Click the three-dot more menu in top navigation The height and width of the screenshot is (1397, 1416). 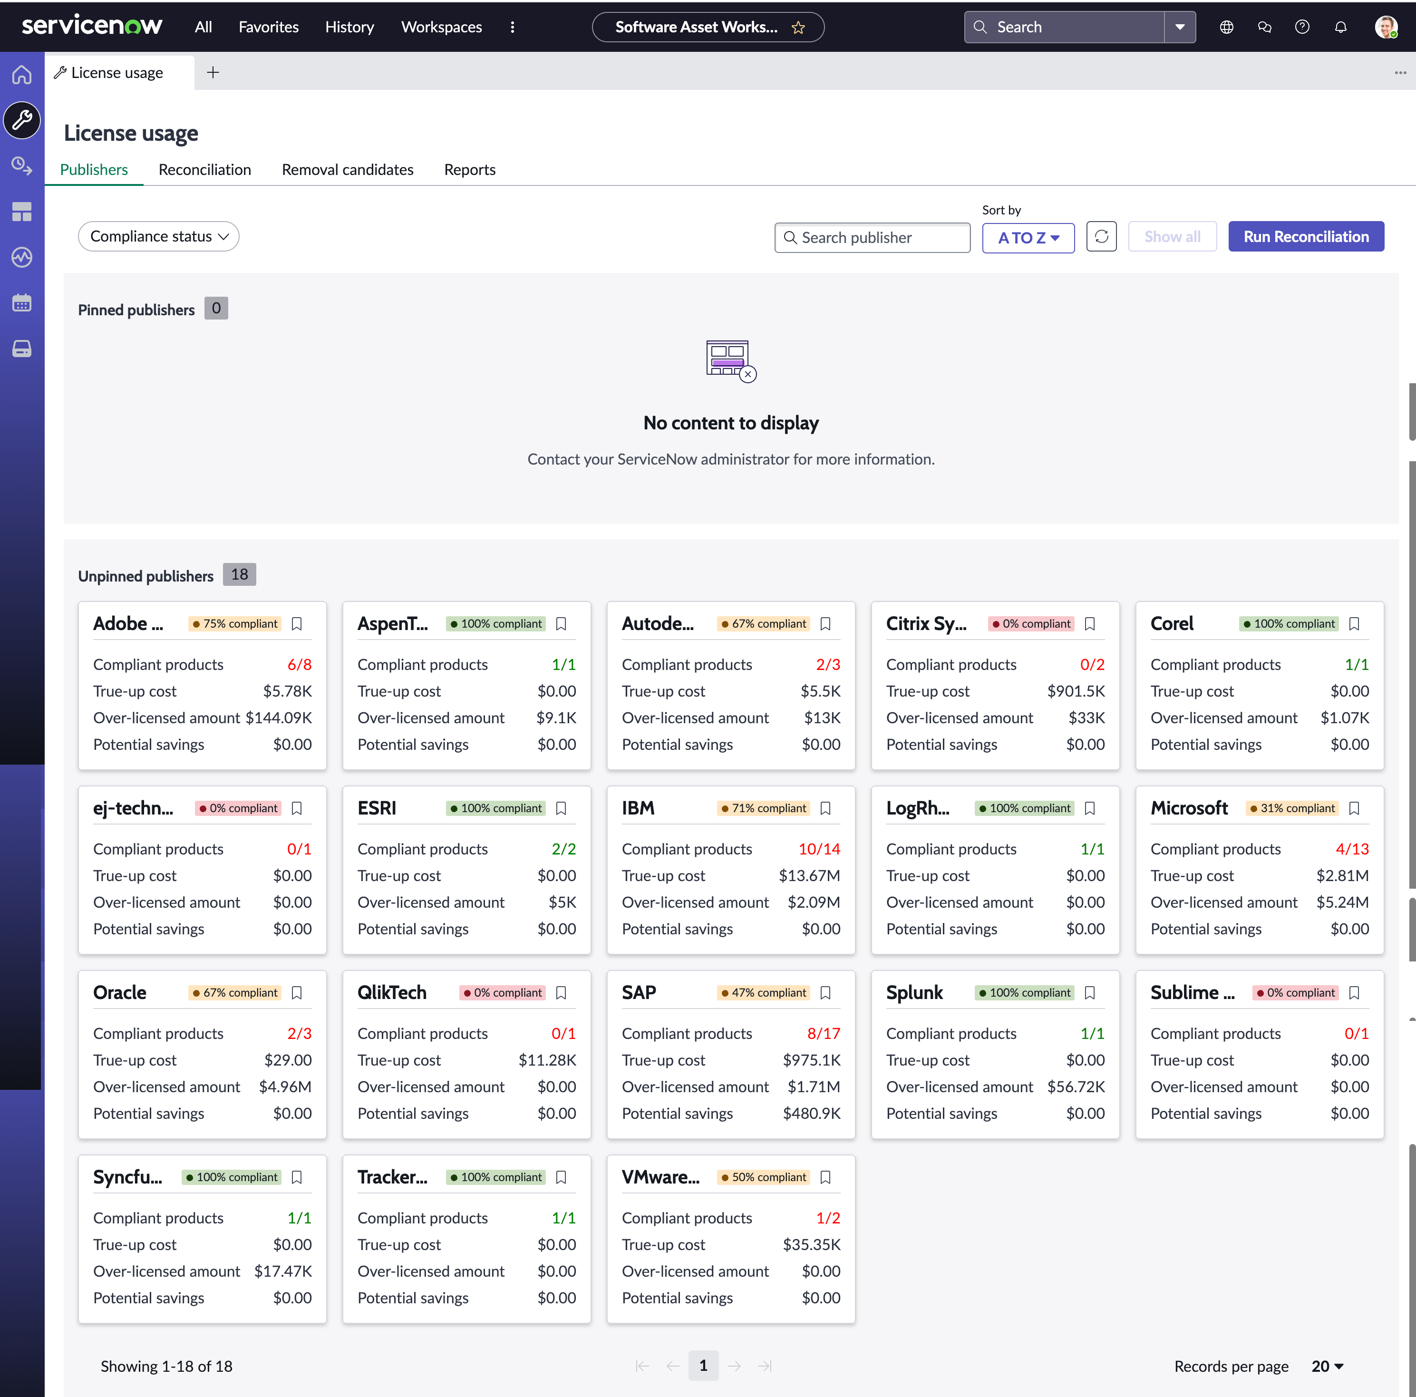pos(512,27)
